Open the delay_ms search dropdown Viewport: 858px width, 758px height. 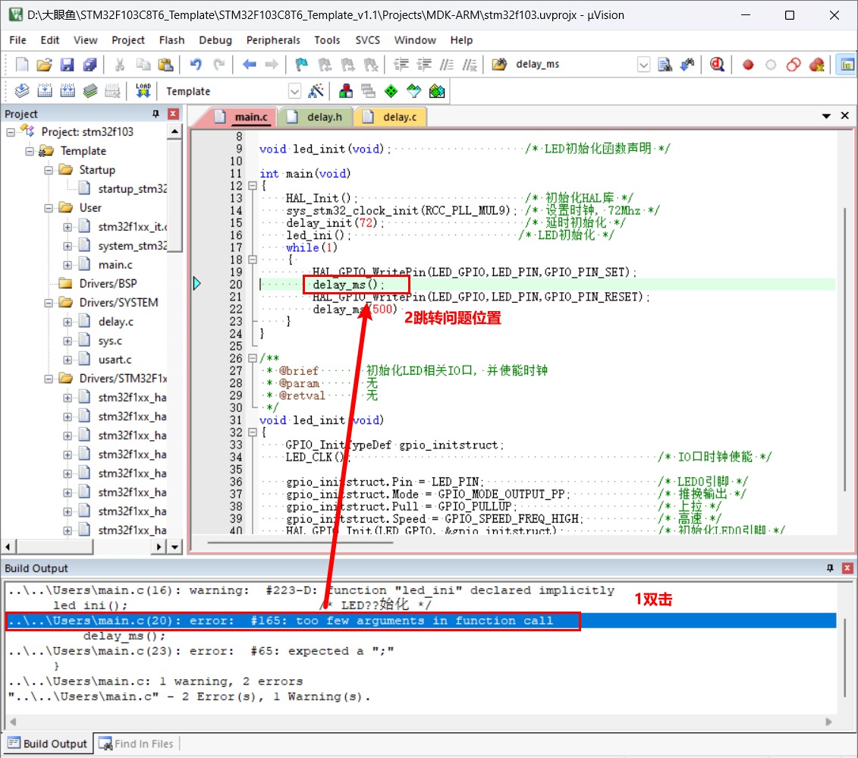click(643, 64)
